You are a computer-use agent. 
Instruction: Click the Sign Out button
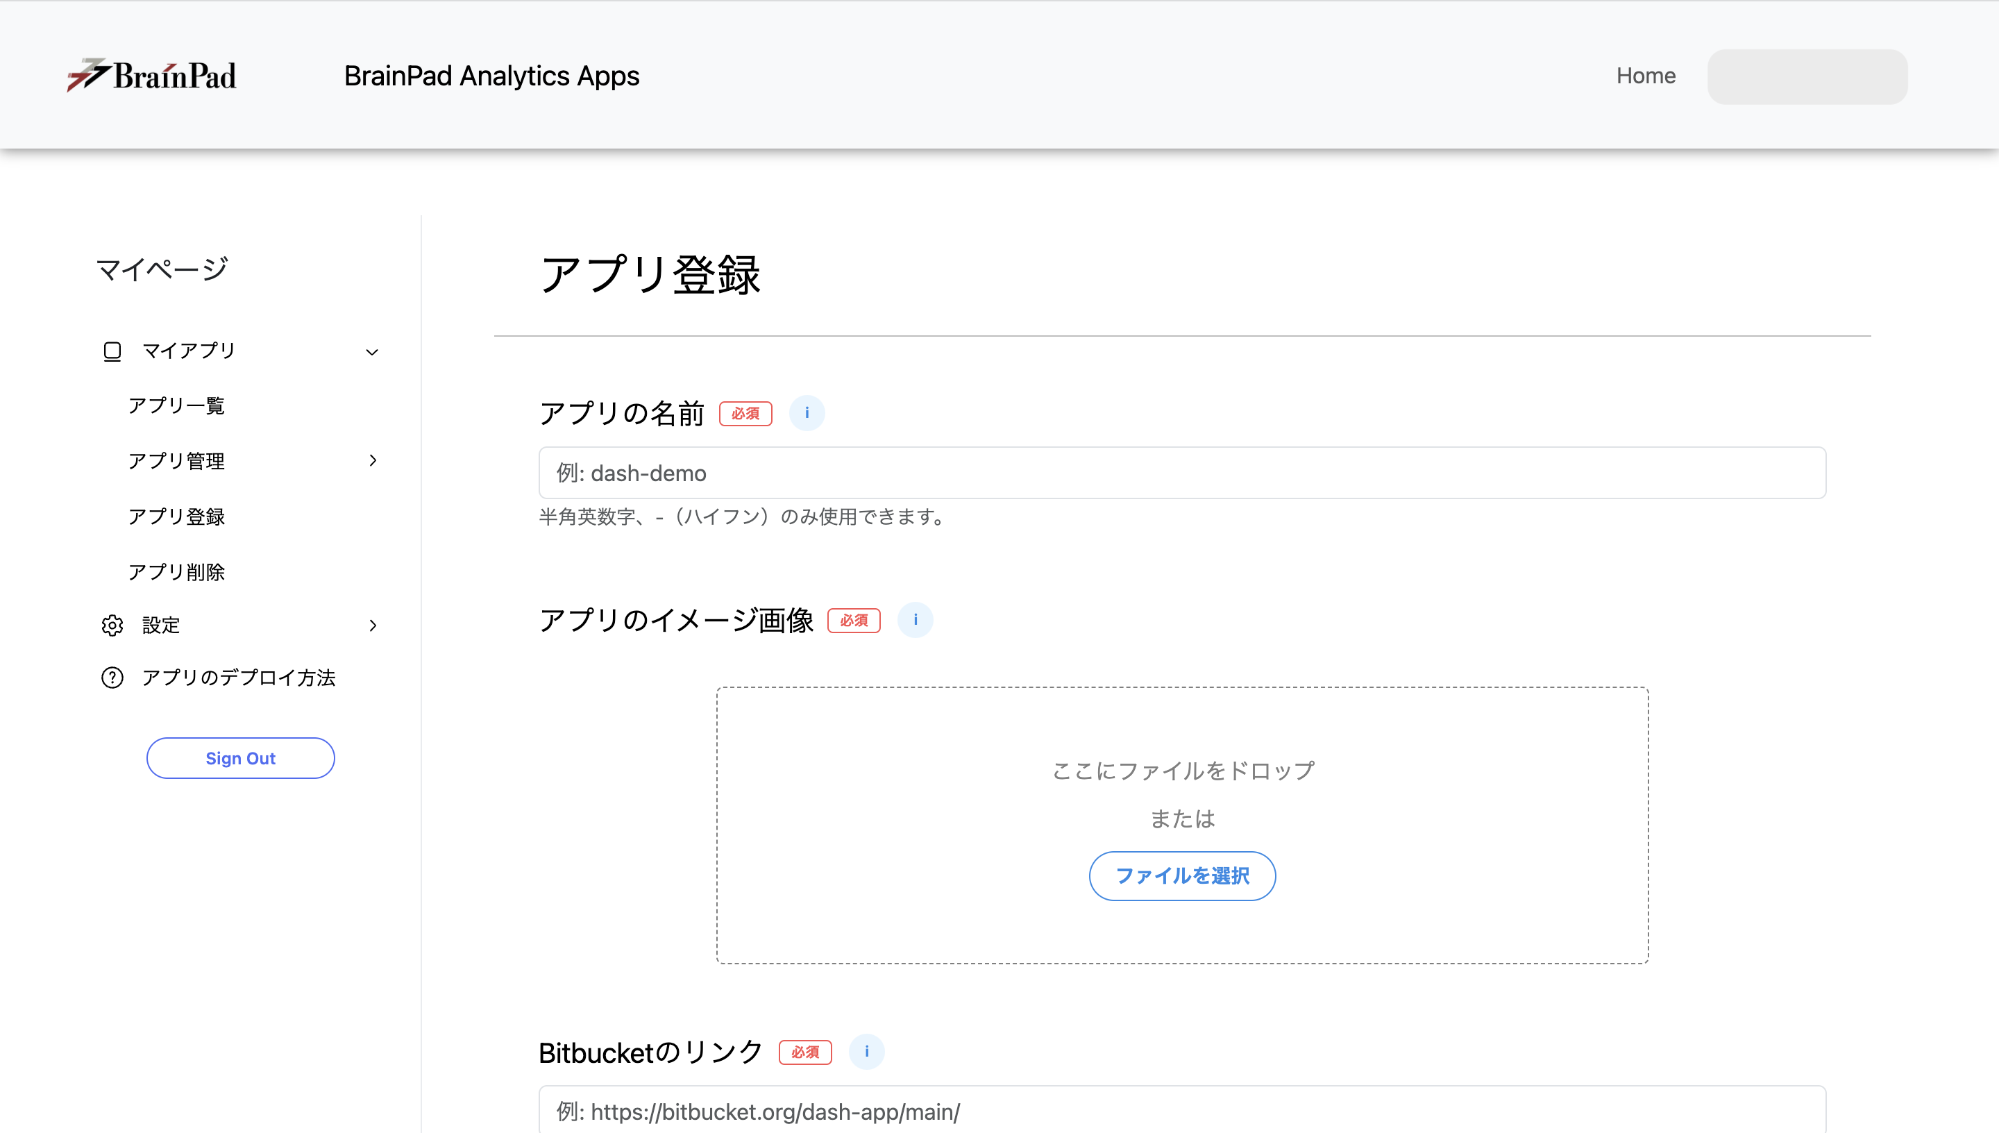click(x=240, y=757)
